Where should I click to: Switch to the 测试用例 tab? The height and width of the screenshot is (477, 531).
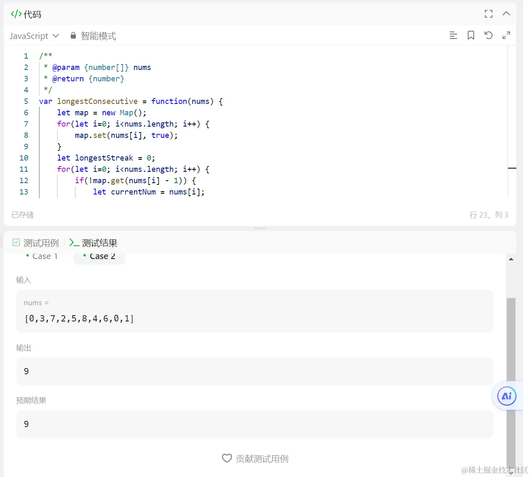click(36, 243)
